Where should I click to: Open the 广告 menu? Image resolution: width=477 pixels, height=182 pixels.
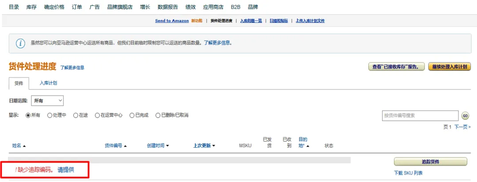click(x=95, y=7)
